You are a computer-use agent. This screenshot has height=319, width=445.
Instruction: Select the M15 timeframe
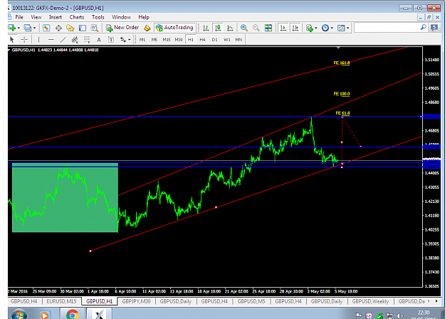167,39
